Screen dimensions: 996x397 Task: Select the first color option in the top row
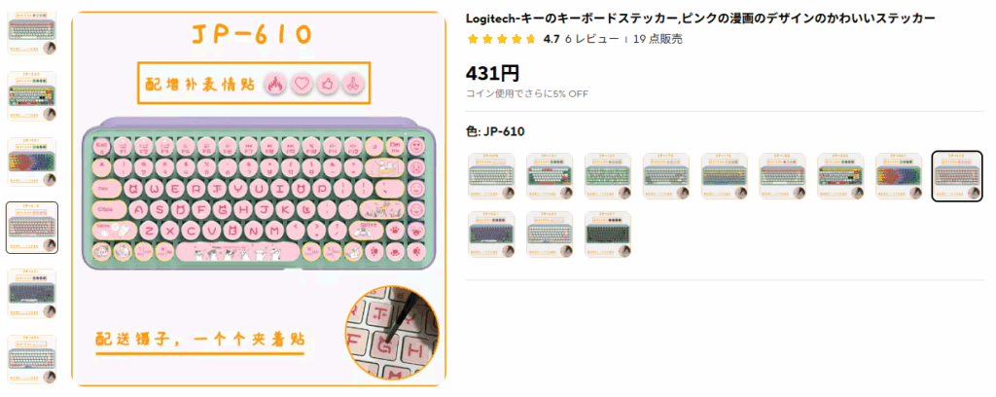point(491,176)
